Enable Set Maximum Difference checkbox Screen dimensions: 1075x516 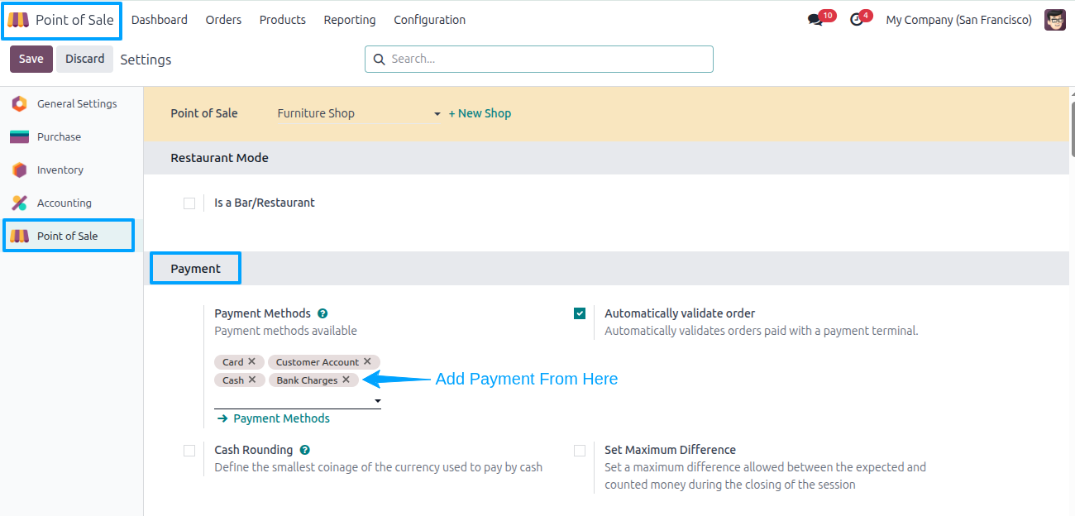tap(580, 451)
